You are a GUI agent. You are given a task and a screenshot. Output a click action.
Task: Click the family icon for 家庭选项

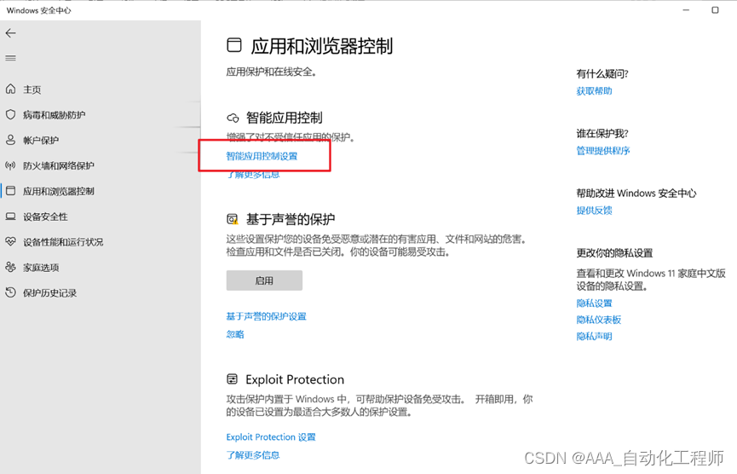(10, 267)
